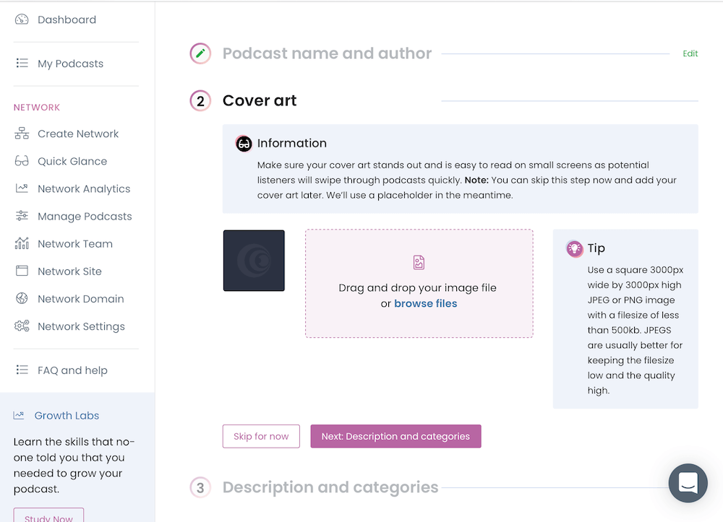Click the placeholder cover art thumbnail
Image resolution: width=723 pixels, height=522 pixels.
tap(254, 261)
